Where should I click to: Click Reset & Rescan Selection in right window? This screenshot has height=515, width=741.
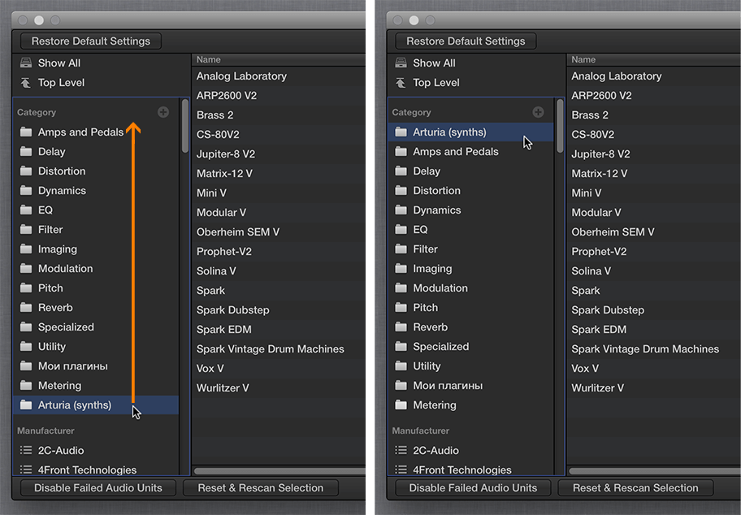[635, 487]
